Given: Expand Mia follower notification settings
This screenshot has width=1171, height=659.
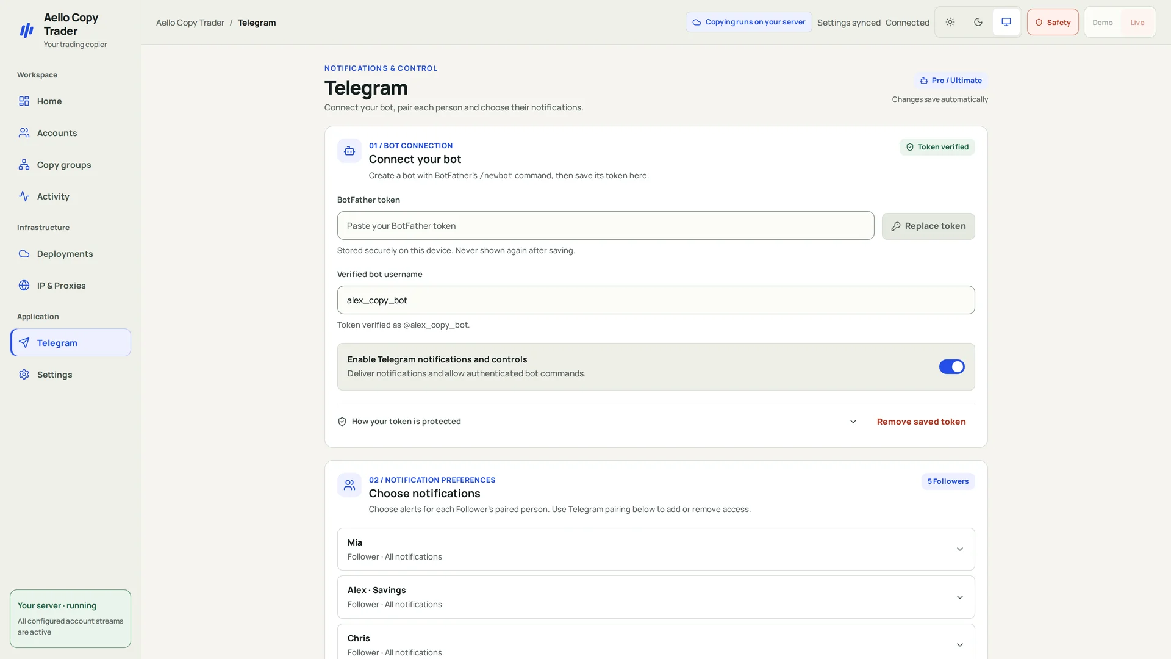Looking at the screenshot, I should (656, 549).
